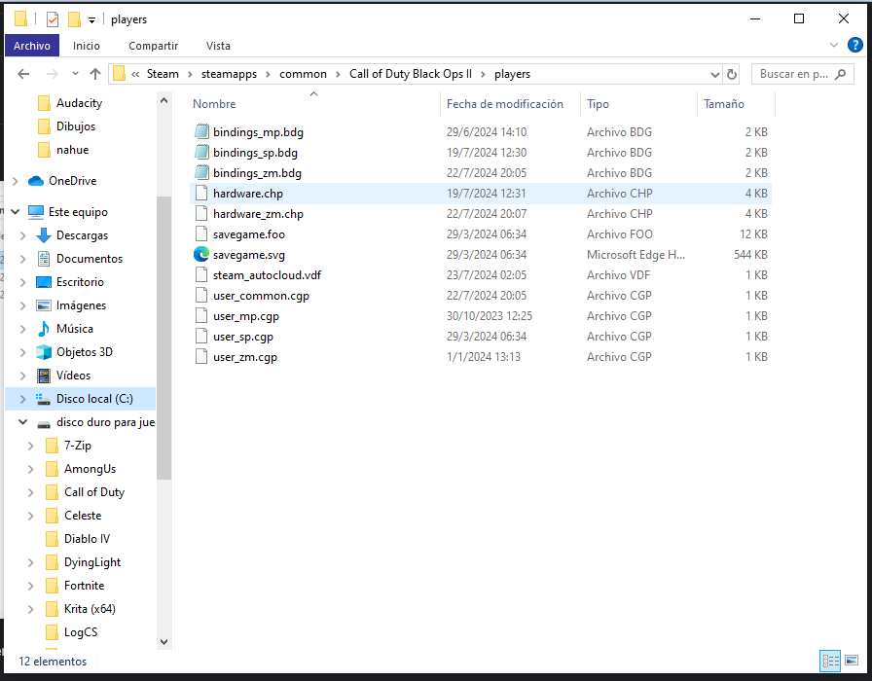Open the Escritorio desktop icon
This screenshot has width=872, height=681.
(x=44, y=282)
